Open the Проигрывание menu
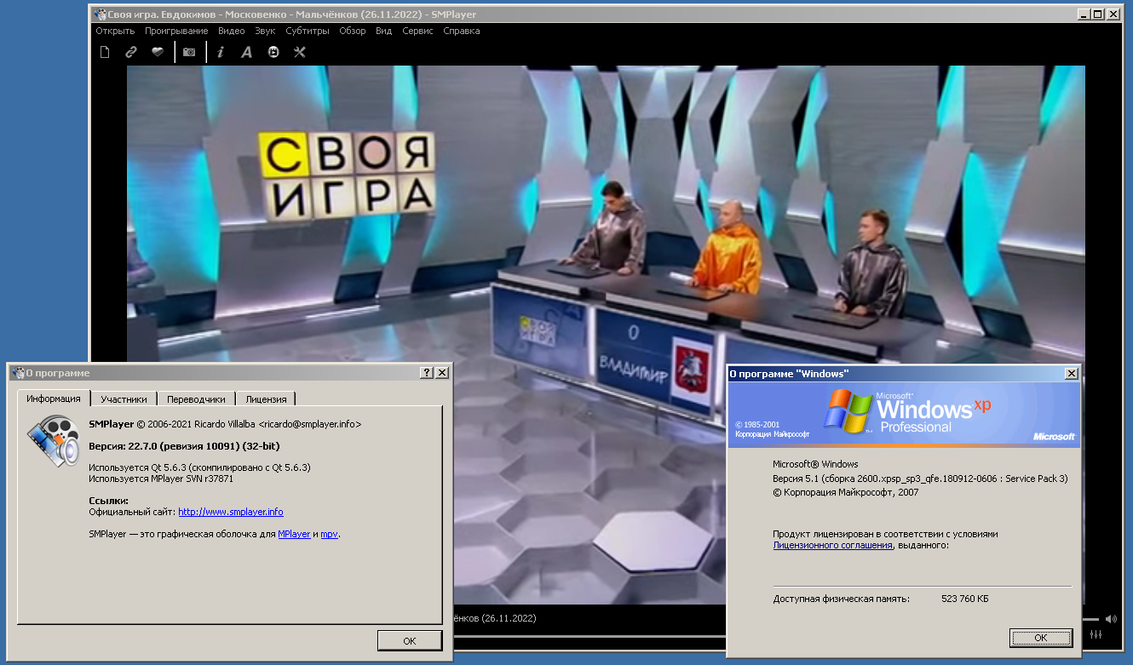Screen dimensions: 1133x665 point(176,31)
